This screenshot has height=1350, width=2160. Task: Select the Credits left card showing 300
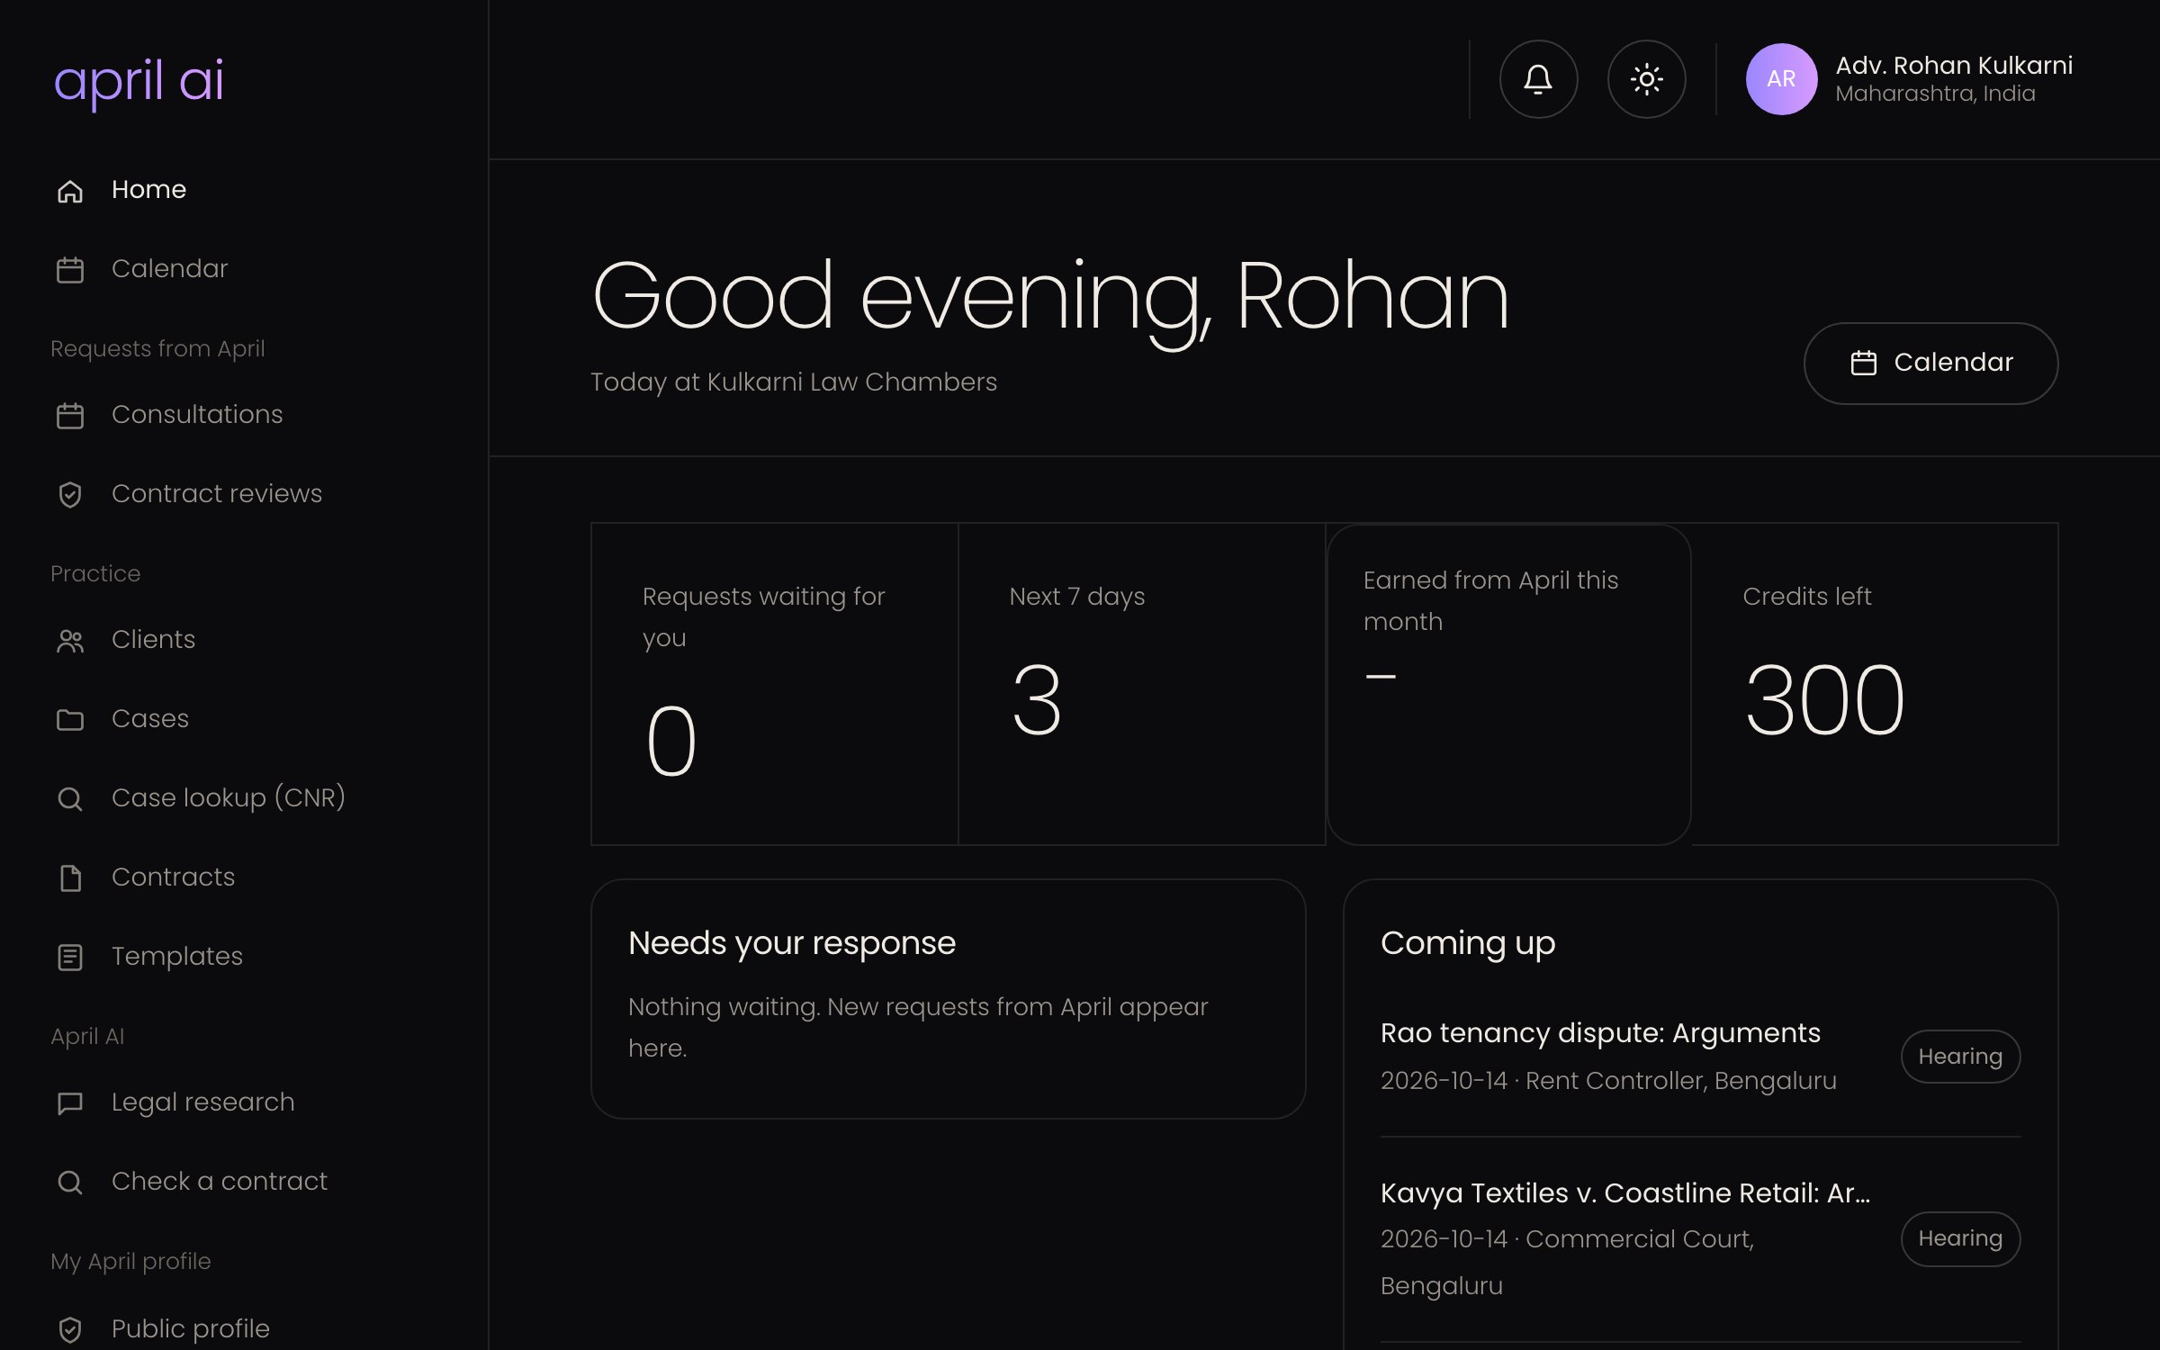point(1875,684)
